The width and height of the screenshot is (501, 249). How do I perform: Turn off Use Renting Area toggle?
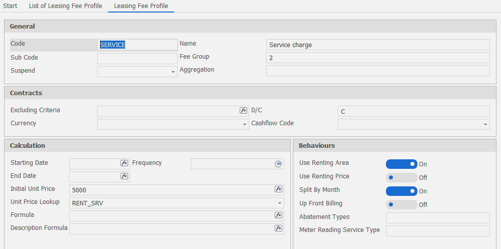[401, 164]
